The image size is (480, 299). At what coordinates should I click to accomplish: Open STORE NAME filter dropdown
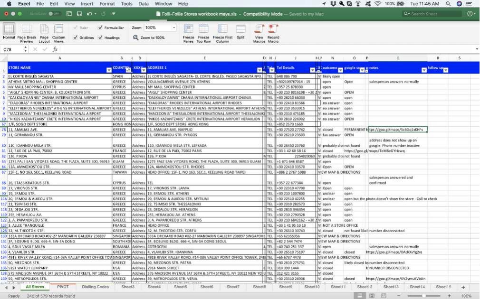[109, 70]
